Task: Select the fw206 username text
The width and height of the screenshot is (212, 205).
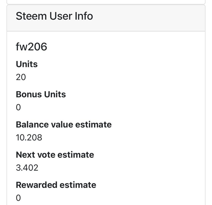Action: [x=31, y=47]
